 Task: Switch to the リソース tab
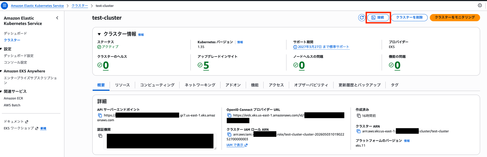coord(123,85)
